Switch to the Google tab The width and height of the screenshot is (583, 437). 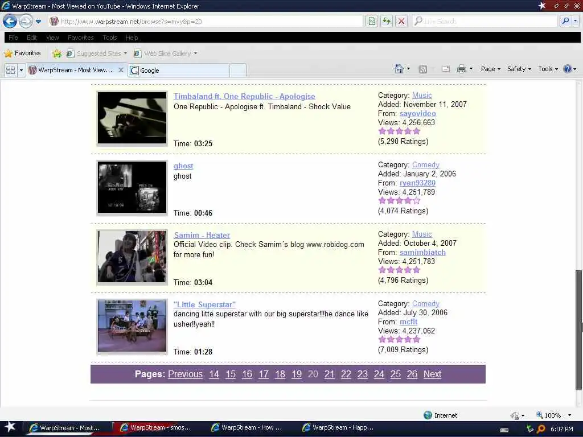pyautogui.click(x=178, y=70)
